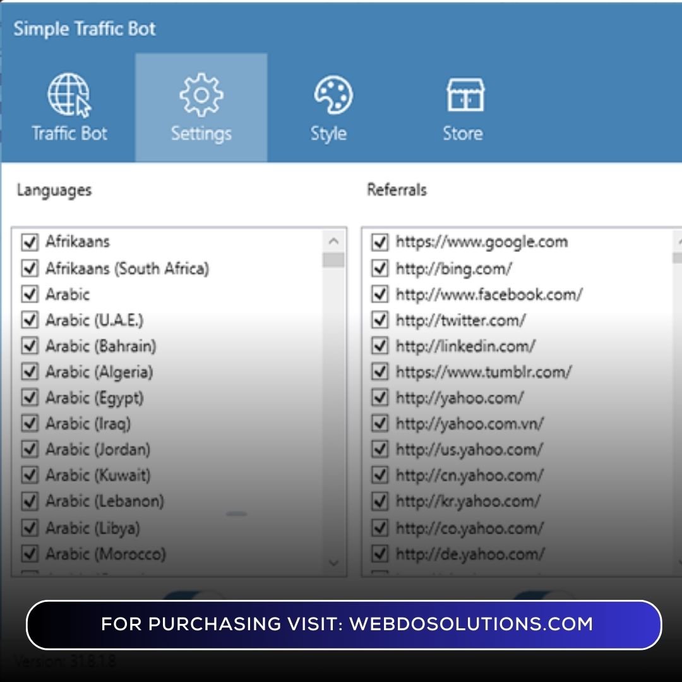This screenshot has height=682, width=682.
Task: Open the Traffic Bot globe icon
Action: (x=69, y=96)
